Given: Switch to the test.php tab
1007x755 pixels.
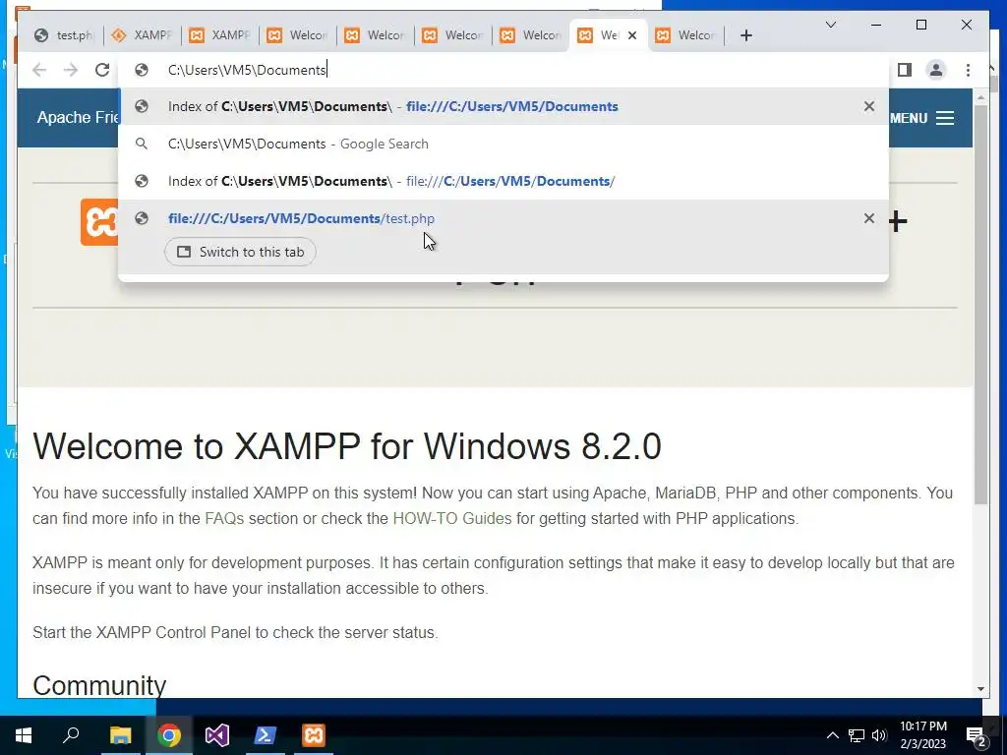Looking at the screenshot, I should (64, 35).
